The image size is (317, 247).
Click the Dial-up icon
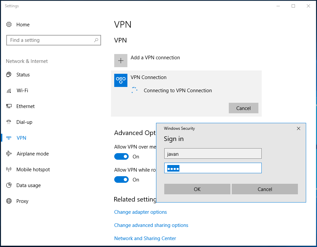point(9,122)
